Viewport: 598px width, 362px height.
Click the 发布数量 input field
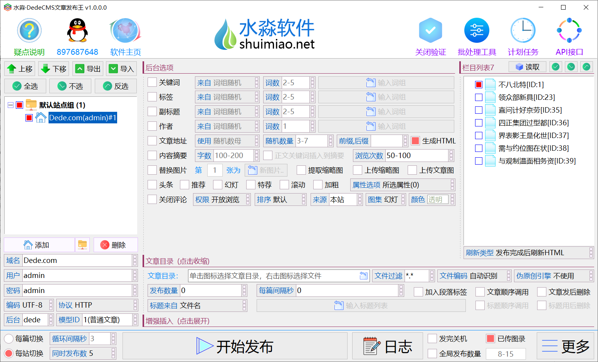pyautogui.click(x=211, y=290)
